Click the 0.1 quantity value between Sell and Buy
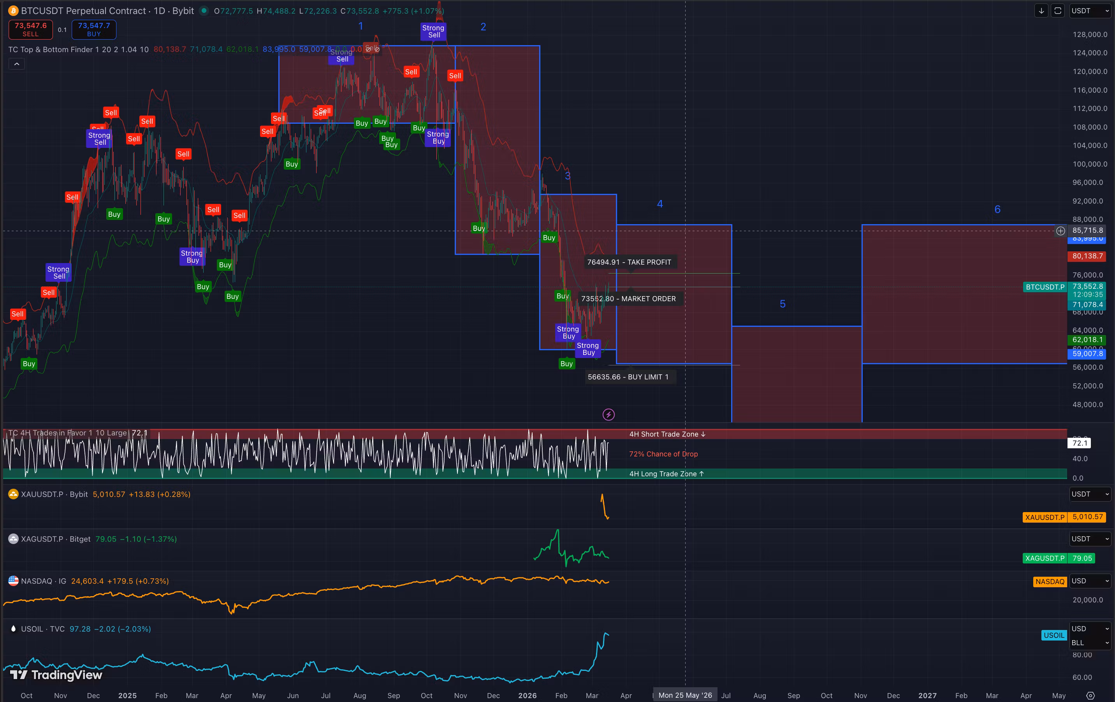 62,30
